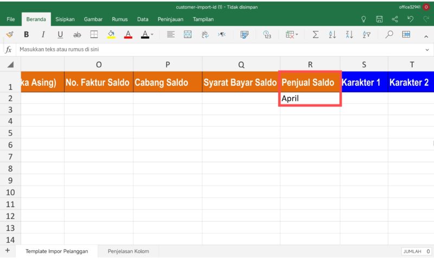Viewport: 434px width, 259px height.
Task: Open the cell borders tool
Action: [94, 34]
